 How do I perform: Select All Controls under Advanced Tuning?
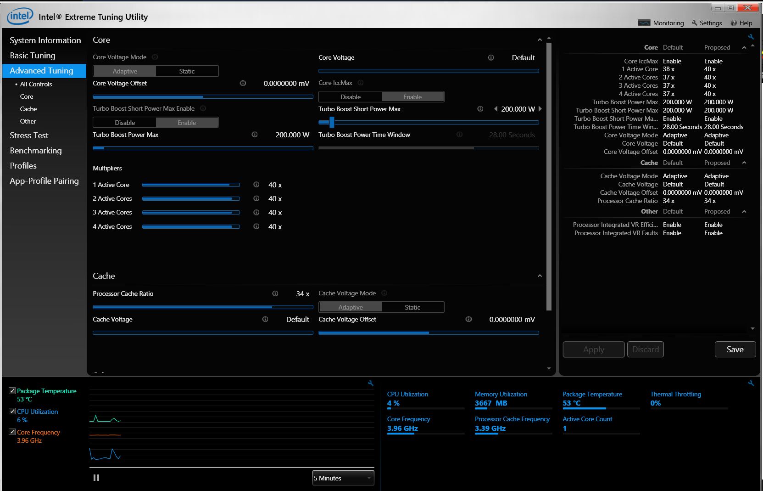tap(36, 84)
